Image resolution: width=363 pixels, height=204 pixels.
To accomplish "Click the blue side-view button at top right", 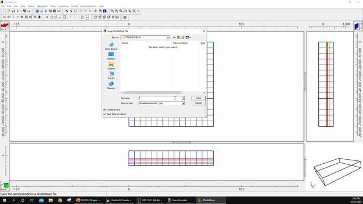I will pyautogui.click(x=358, y=26).
